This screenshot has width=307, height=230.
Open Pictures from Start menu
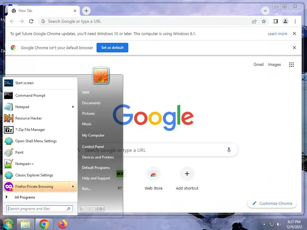pos(88,114)
